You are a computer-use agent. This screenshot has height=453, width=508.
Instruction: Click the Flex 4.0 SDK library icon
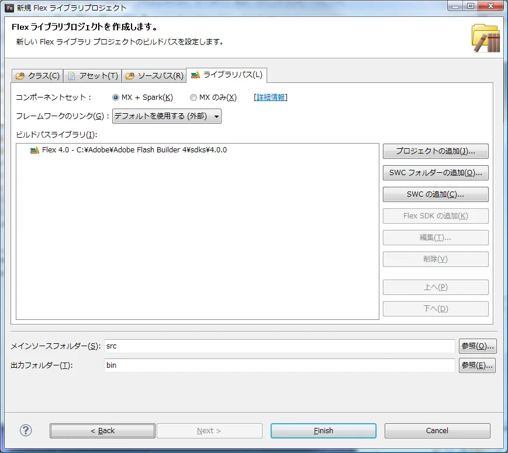pos(34,150)
